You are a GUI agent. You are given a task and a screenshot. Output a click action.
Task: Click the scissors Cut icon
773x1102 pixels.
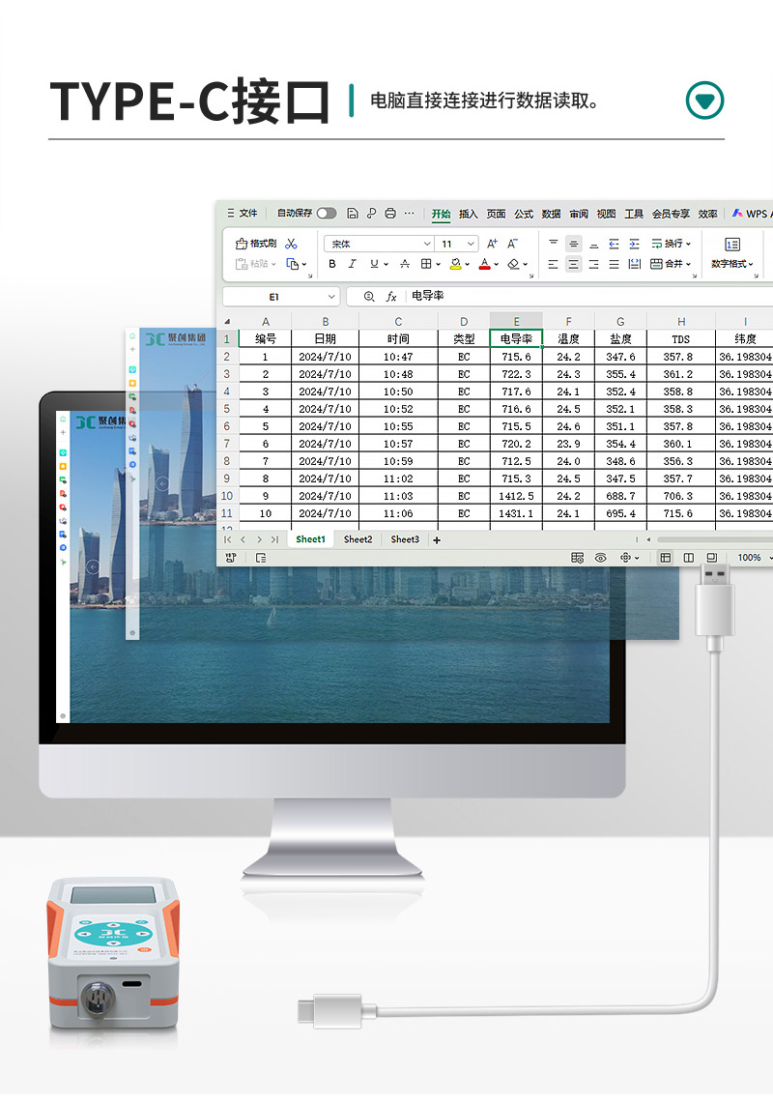(x=292, y=244)
